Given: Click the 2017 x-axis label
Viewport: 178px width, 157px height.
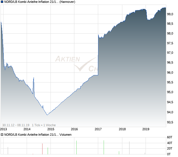Looking at the screenshot, I should click(98, 129).
